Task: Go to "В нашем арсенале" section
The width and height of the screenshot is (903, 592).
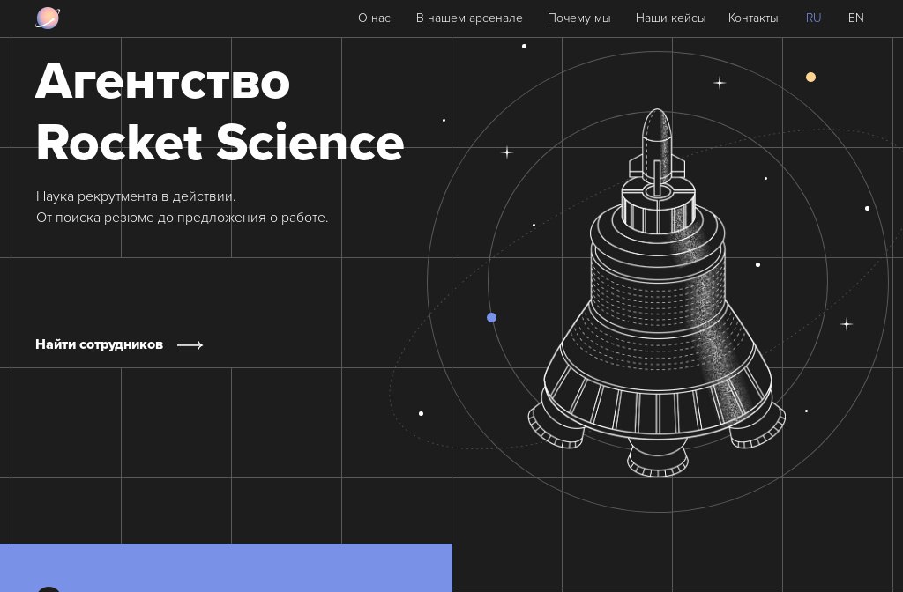Action: coord(469,18)
